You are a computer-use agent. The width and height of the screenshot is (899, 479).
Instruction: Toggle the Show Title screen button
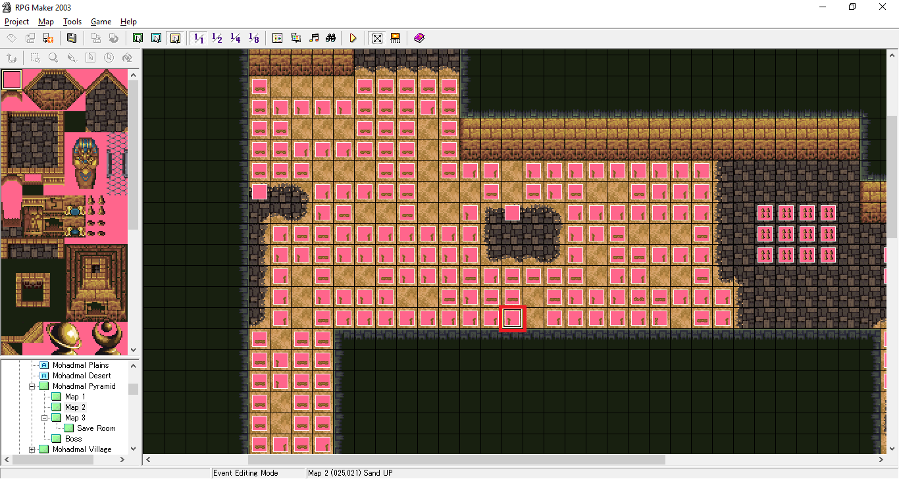tap(396, 38)
